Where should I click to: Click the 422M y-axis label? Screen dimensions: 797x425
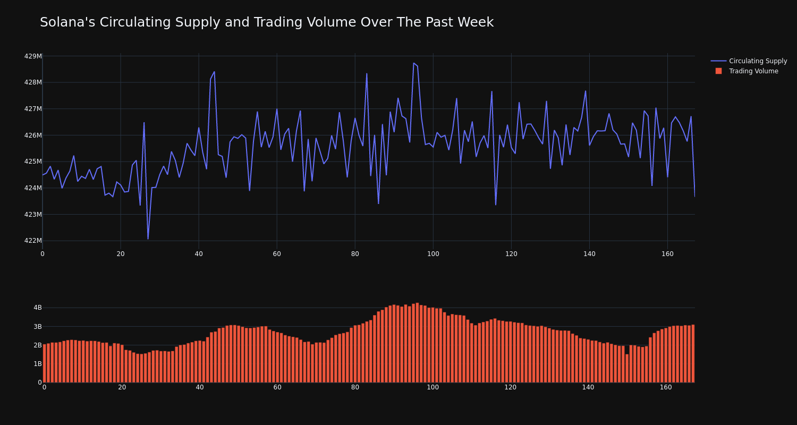pyautogui.click(x=33, y=241)
